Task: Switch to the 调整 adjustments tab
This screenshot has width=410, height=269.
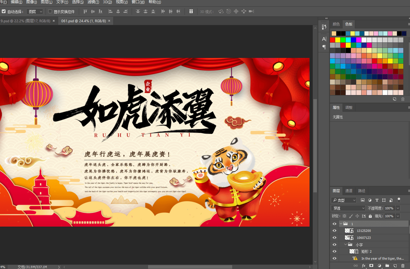Action: coord(349,107)
